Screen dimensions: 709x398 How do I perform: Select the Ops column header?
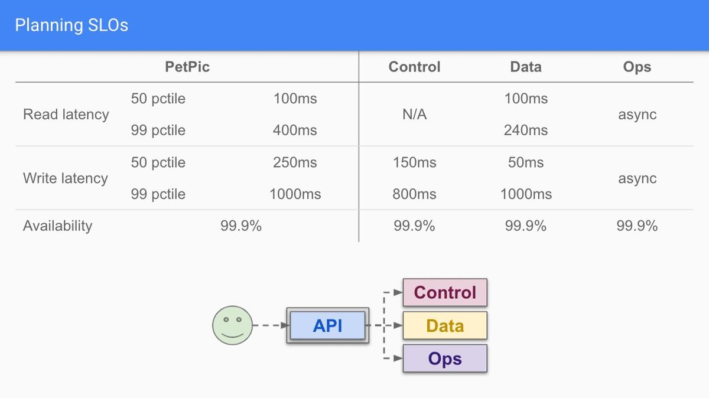[x=637, y=67]
